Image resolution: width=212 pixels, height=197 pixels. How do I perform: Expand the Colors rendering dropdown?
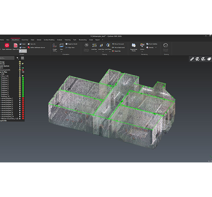[x=142, y=52]
